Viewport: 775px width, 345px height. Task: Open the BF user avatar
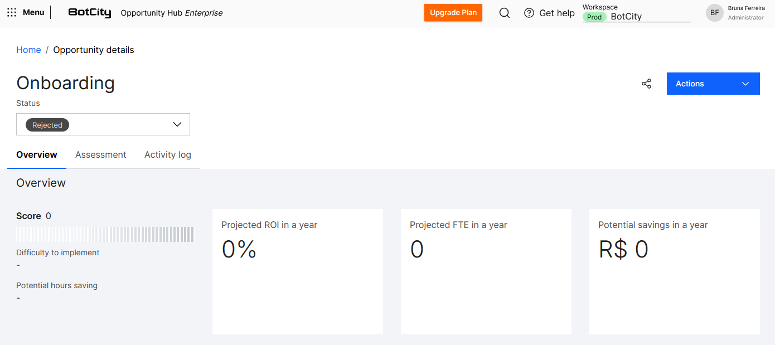pyautogui.click(x=714, y=13)
